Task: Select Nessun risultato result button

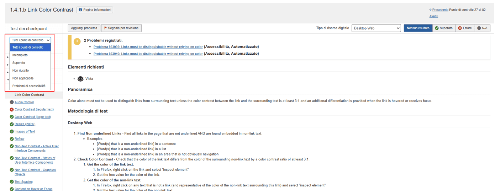Action: click(x=418, y=28)
